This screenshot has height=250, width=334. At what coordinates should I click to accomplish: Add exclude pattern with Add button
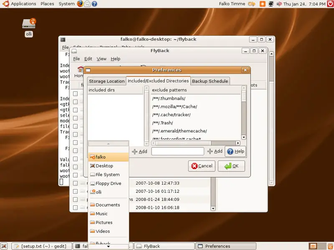(x=215, y=151)
